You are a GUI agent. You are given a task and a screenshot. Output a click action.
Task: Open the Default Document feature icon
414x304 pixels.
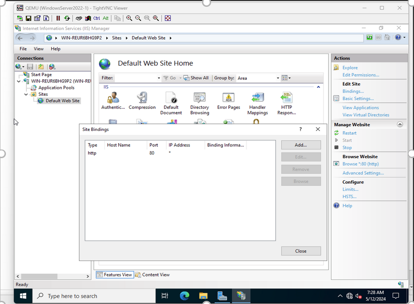(x=171, y=103)
